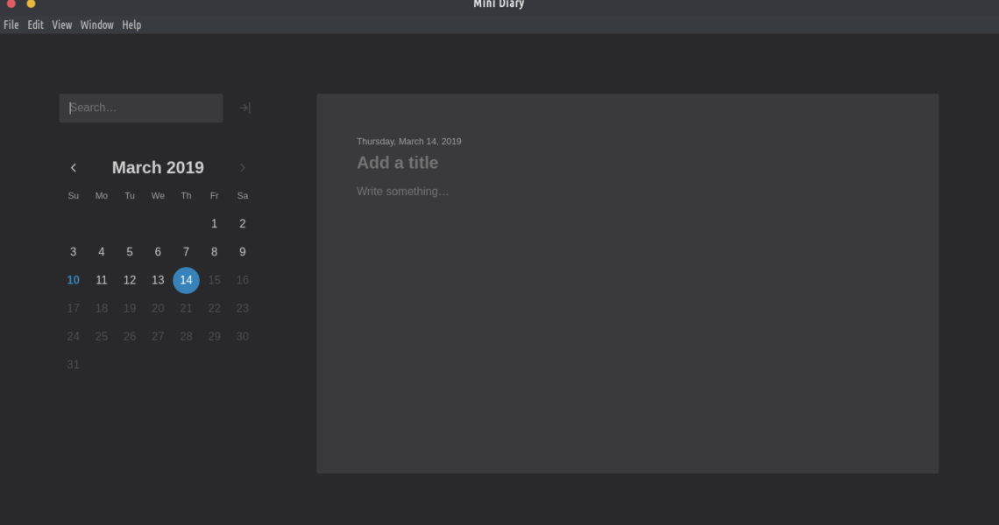Select March 10 in the calendar
Image resolution: width=999 pixels, height=525 pixels.
tap(73, 280)
